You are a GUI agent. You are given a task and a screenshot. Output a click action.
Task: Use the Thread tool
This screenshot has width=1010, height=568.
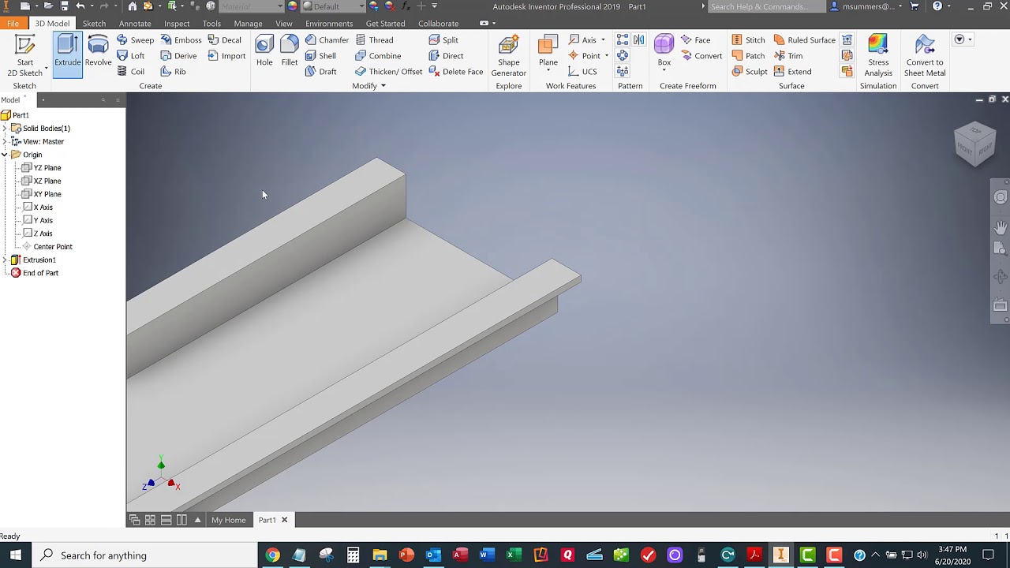(374, 40)
